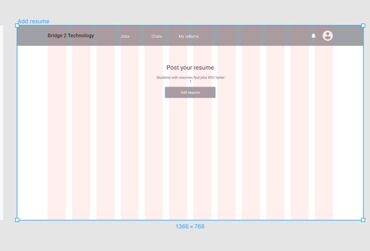The width and height of the screenshot is (370, 251).
Task: Select the My resume nav item
Action: point(188,36)
